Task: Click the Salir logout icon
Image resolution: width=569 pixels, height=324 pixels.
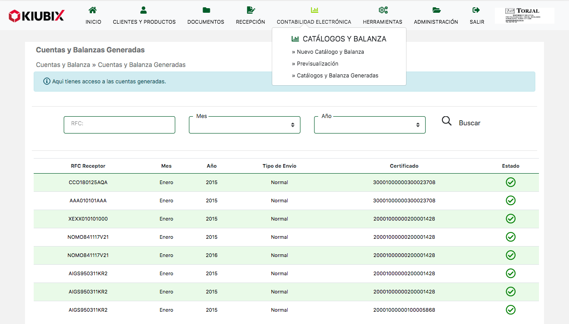Action: pos(477,10)
